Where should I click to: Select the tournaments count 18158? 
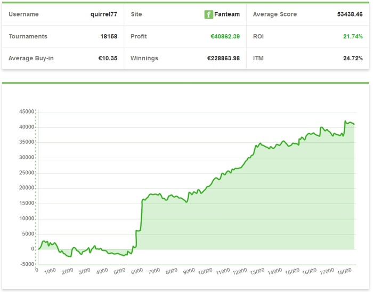109,36
